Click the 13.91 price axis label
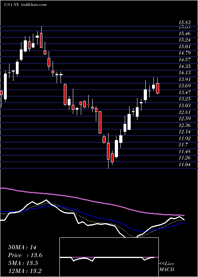 [185, 80]
